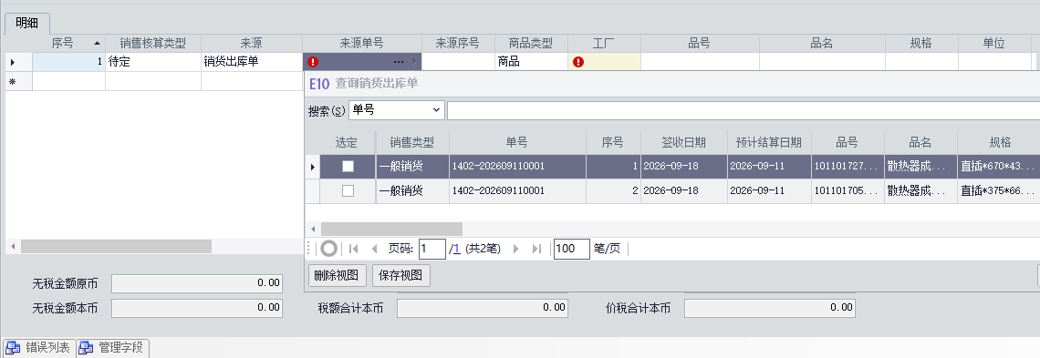This screenshot has height=358, width=1040.
Task: Click the 价税合计本币 value field
Action: [x=769, y=308]
